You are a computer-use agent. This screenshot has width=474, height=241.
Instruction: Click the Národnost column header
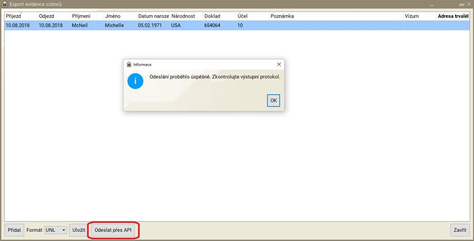pyautogui.click(x=185, y=16)
